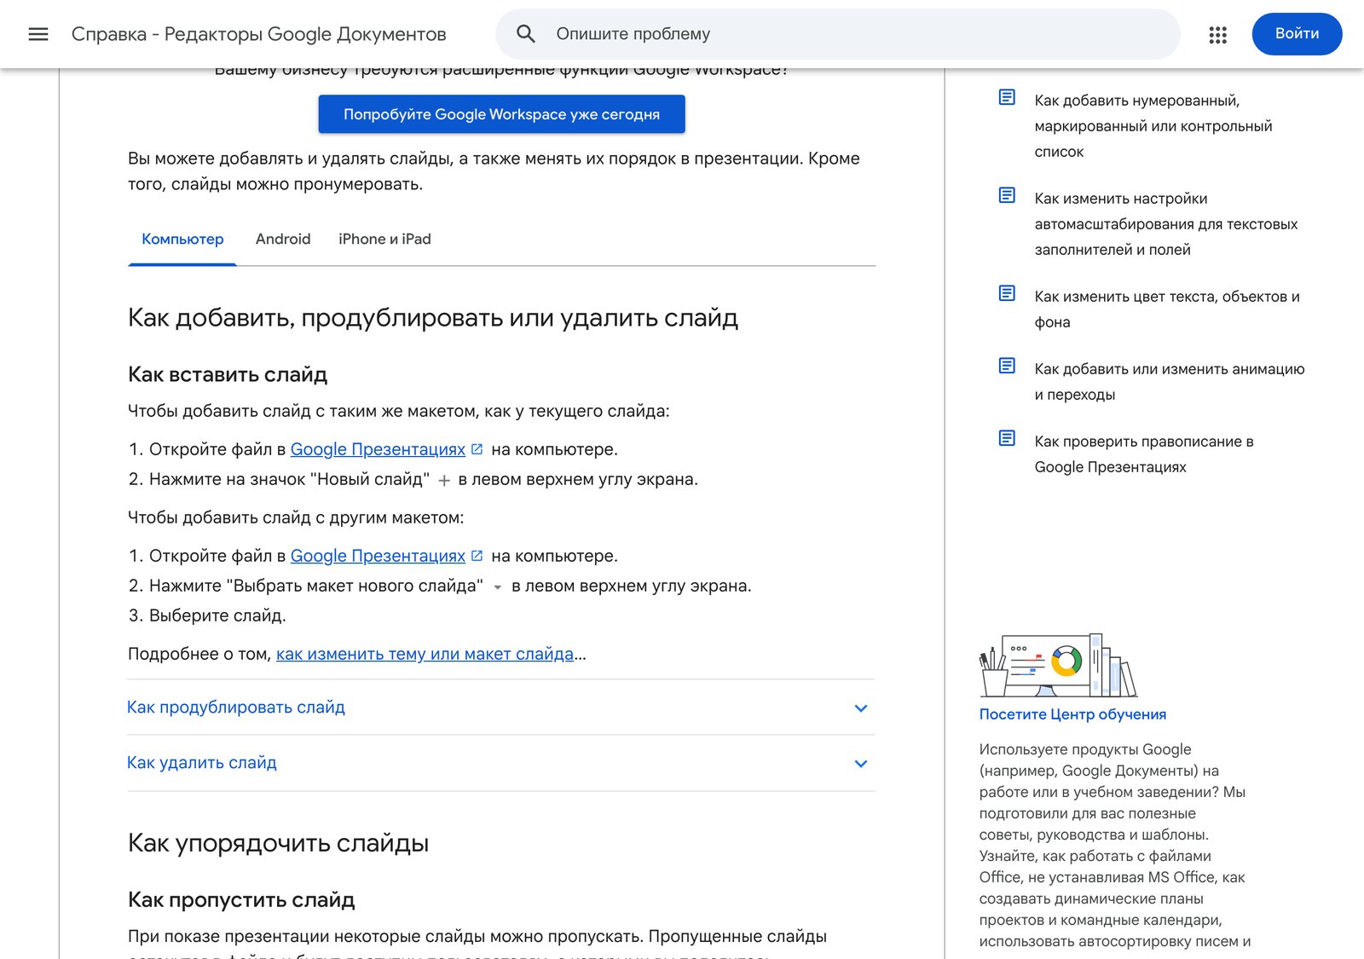Click article icon beside 'Как добавить нумерованный'
This screenshot has width=1364, height=959.
[x=1007, y=97]
